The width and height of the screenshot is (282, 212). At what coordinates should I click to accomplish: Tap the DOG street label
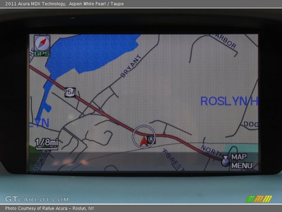(x=251, y=124)
